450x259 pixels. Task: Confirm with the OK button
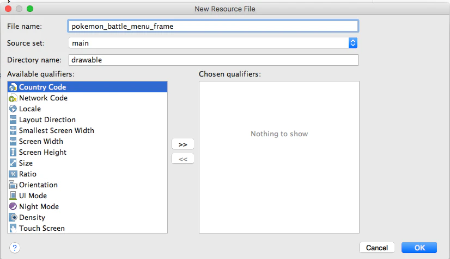click(x=419, y=248)
